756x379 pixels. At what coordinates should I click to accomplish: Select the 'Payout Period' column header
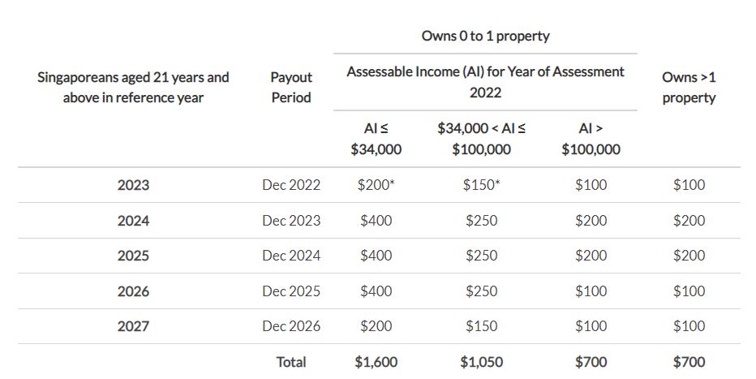click(x=291, y=88)
